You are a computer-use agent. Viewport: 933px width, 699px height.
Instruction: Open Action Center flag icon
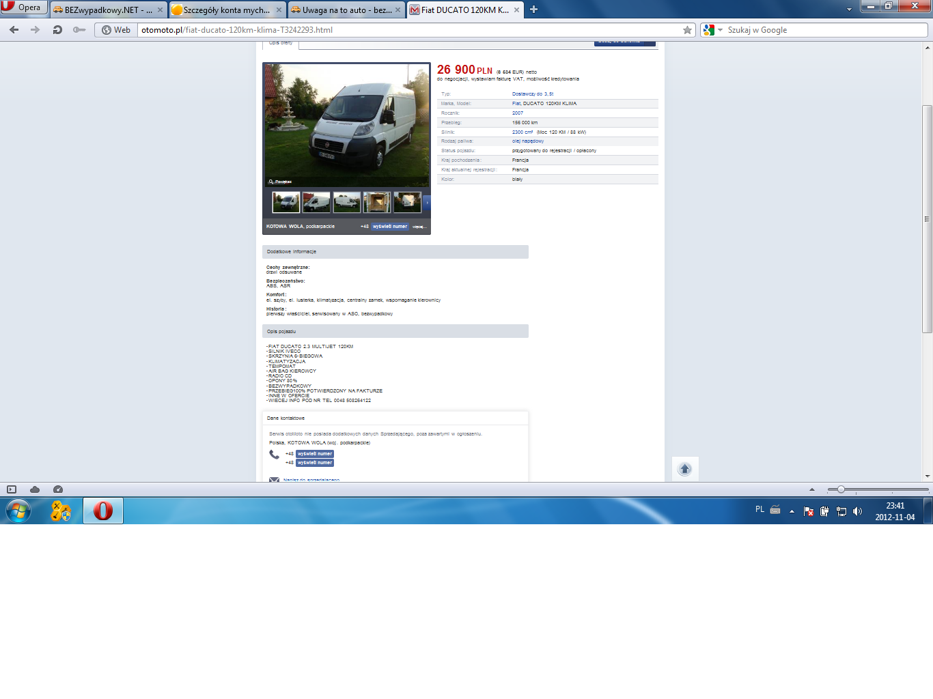[809, 511]
